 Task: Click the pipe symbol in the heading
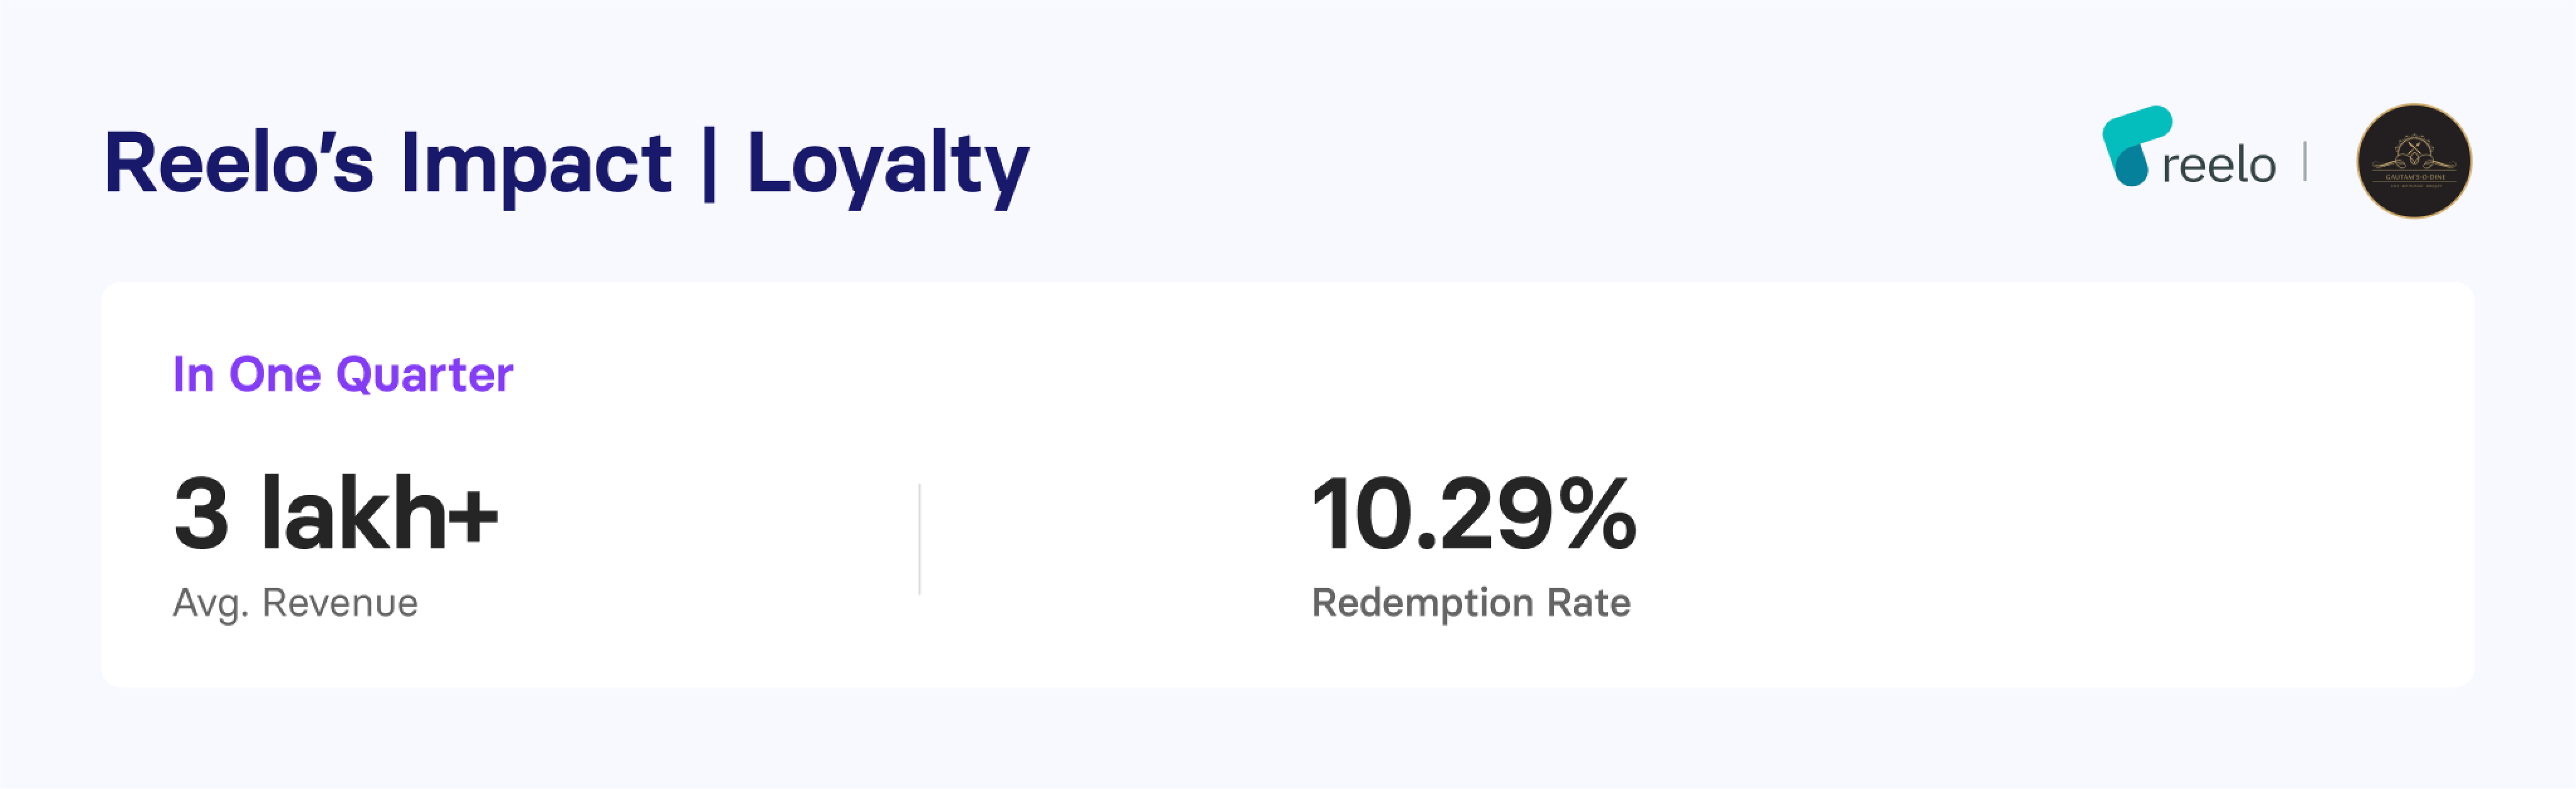pyautogui.click(x=710, y=164)
